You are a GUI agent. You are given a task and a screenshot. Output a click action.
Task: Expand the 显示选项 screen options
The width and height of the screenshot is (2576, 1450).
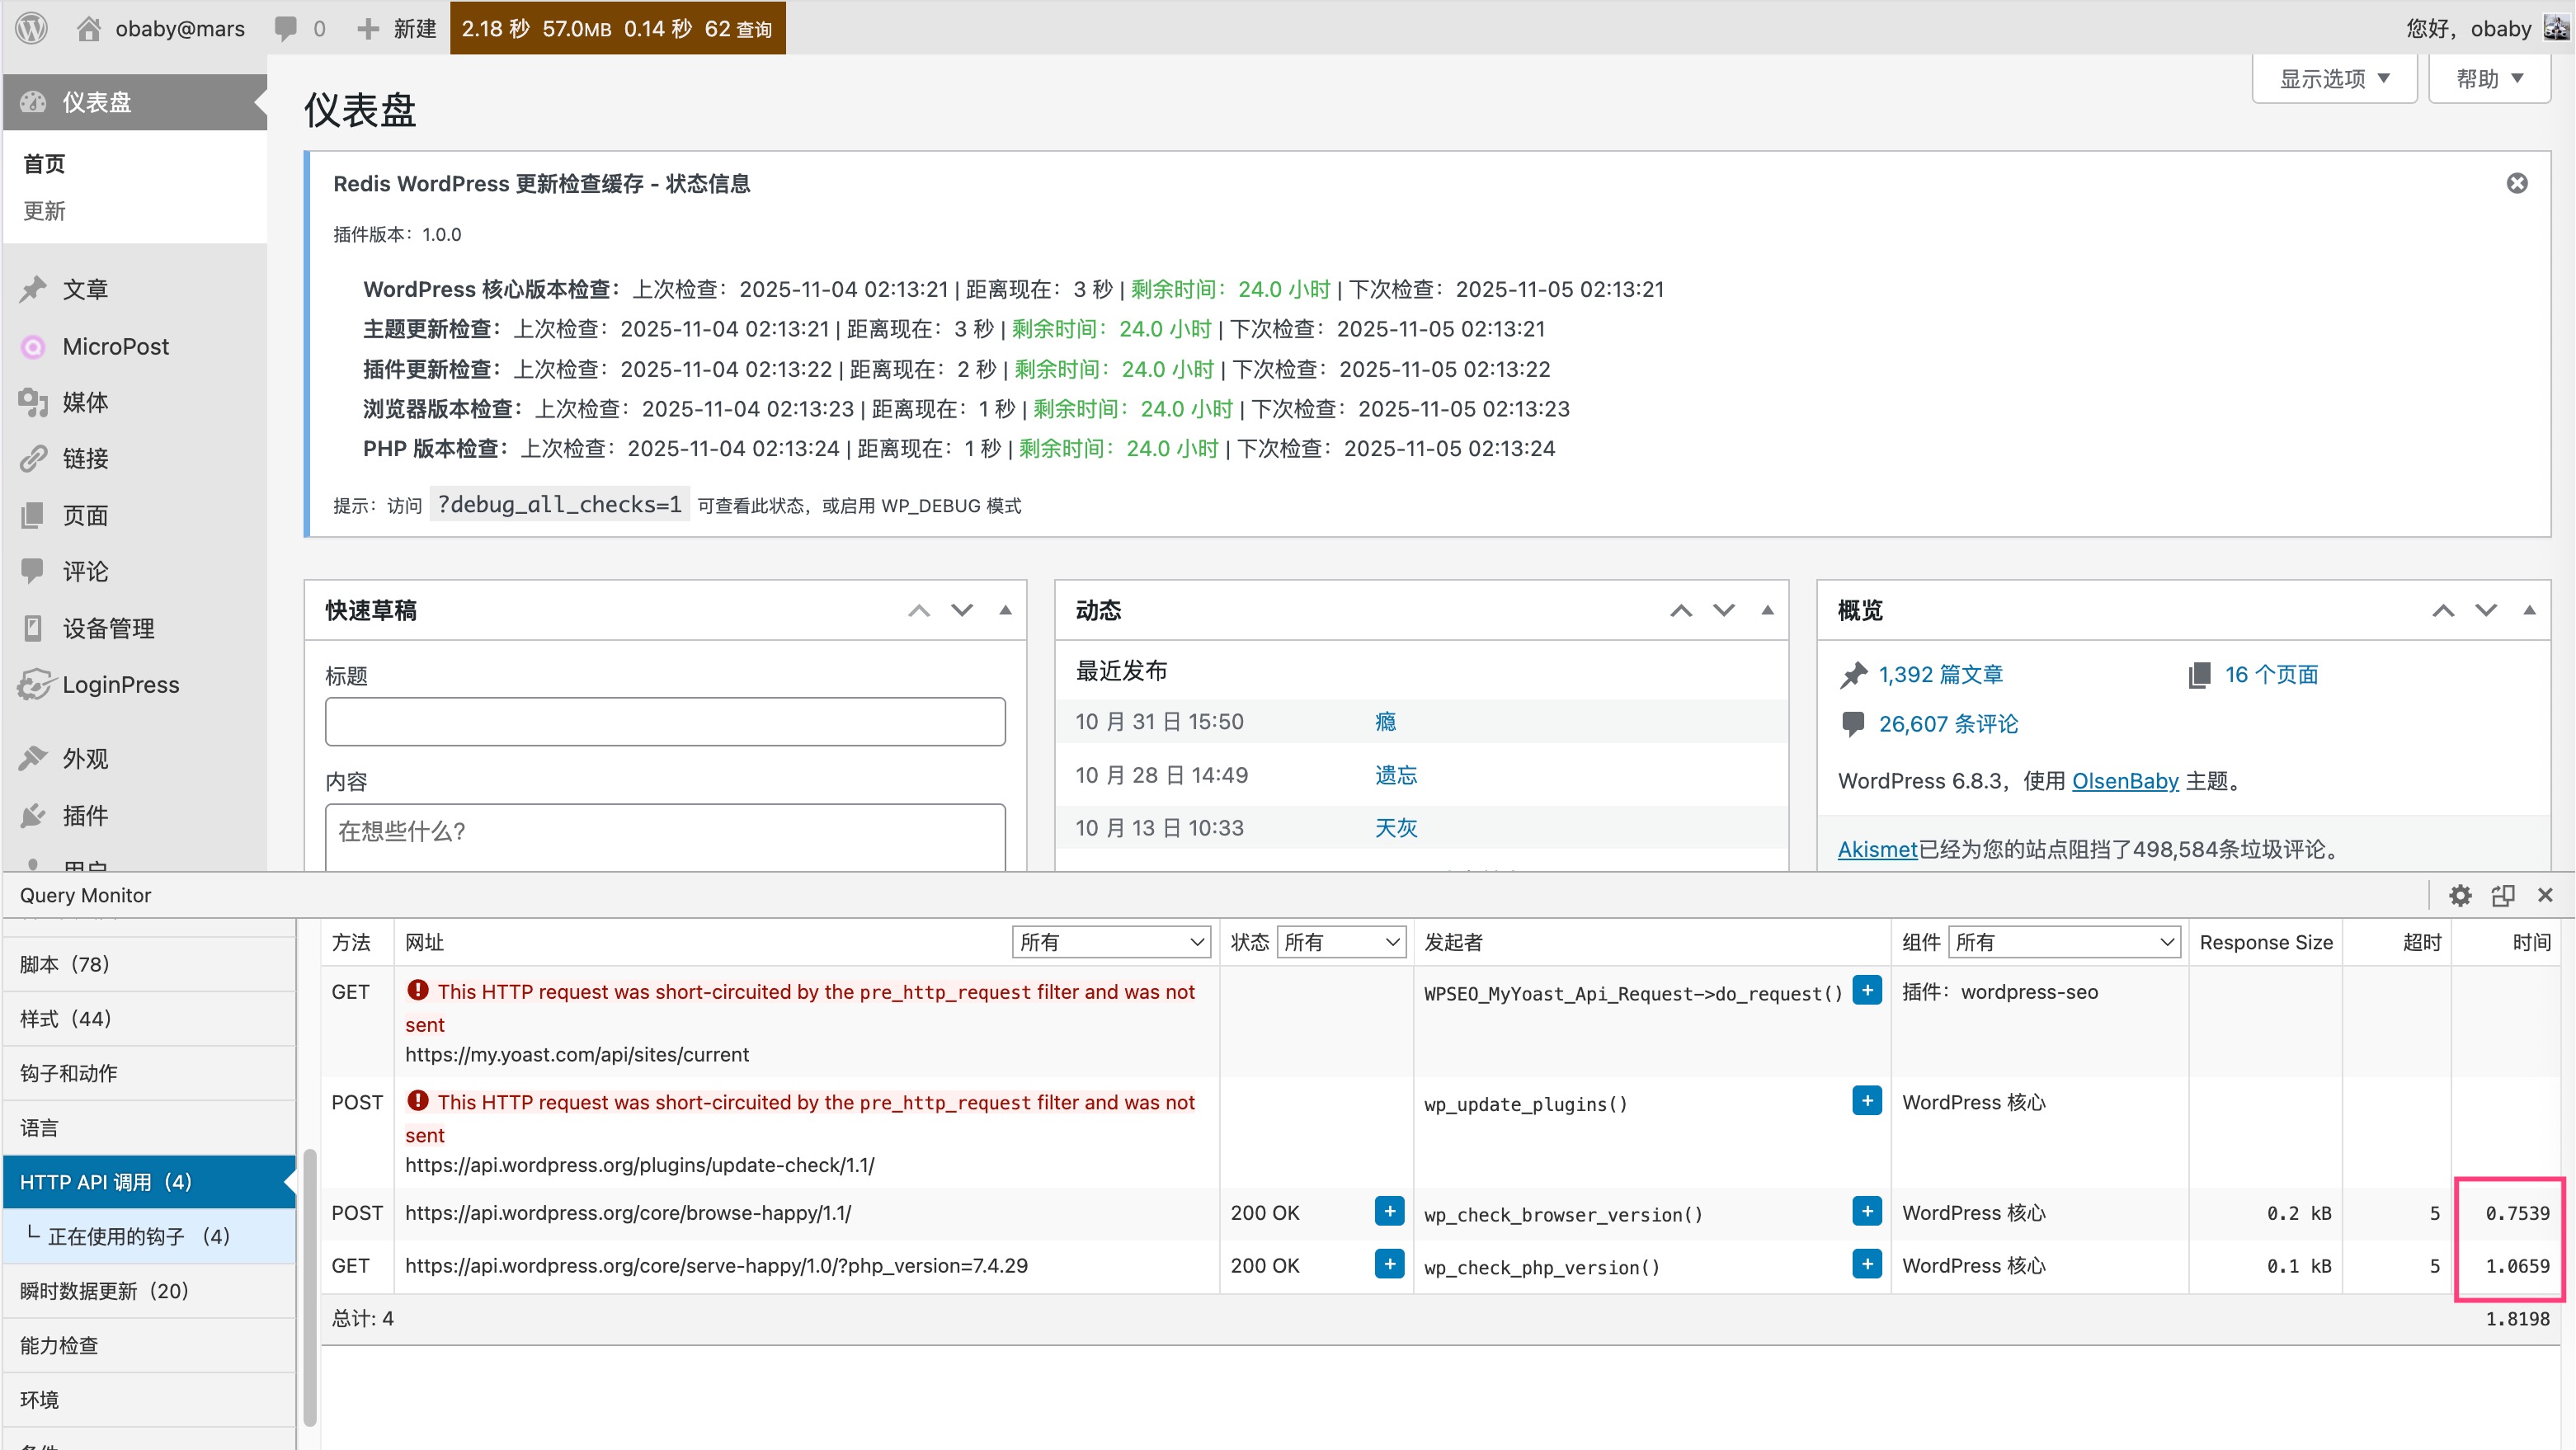pos(2334,79)
